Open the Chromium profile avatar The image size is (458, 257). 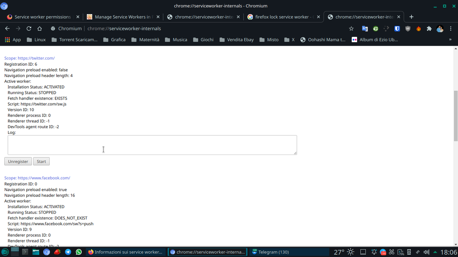click(440, 29)
